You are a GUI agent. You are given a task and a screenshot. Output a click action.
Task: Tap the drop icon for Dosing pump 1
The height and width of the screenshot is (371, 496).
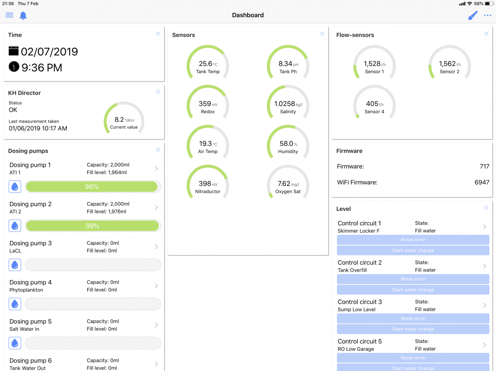pos(15,187)
